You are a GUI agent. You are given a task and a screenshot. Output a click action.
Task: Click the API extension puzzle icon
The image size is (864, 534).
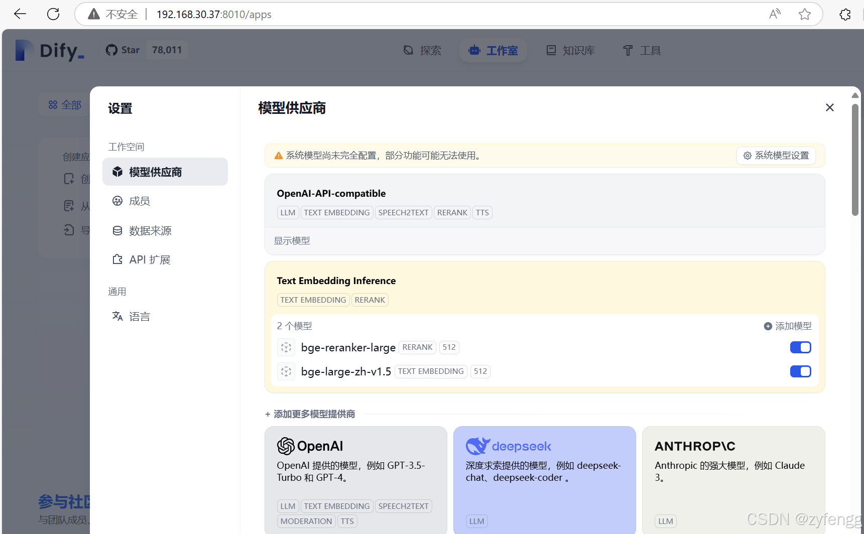pyautogui.click(x=117, y=259)
